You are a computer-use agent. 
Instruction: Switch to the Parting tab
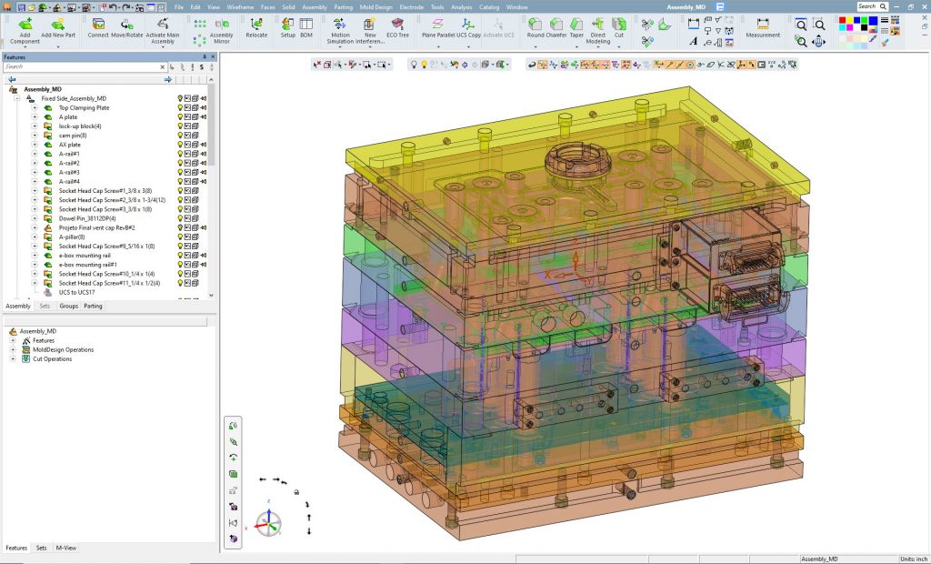point(93,306)
